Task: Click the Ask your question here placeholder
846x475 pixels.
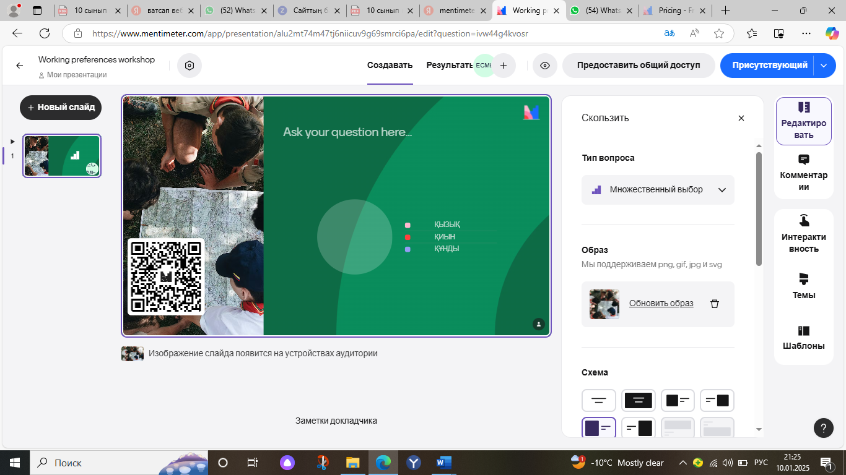Action: coord(347,132)
